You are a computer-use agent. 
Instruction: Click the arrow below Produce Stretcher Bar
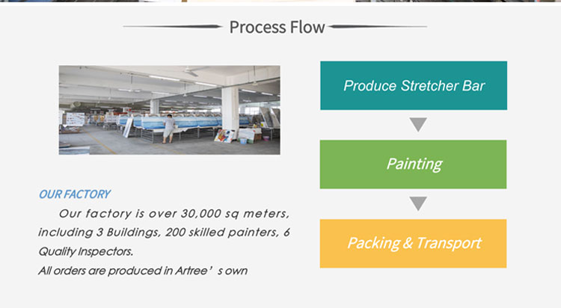click(418, 125)
